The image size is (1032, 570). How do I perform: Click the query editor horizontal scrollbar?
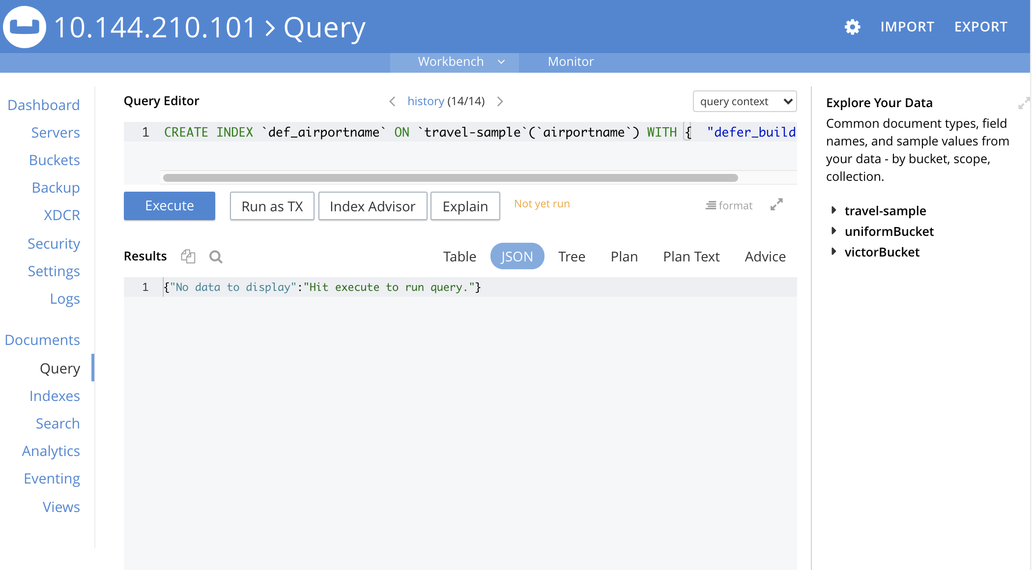450,178
